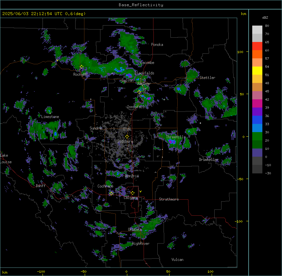Click the Limestone label
Viewport: 282px width, 276px height.
pyautogui.click(x=50, y=117)
